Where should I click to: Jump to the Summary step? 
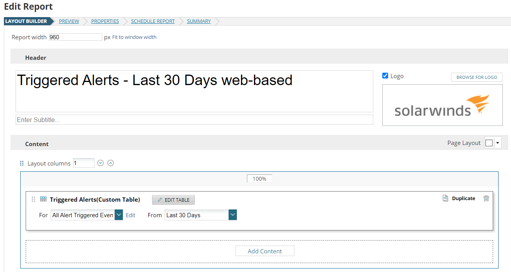coord(199,21)
